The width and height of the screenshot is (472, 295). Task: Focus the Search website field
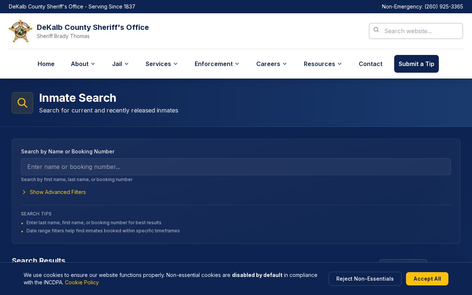coord(416,31)
